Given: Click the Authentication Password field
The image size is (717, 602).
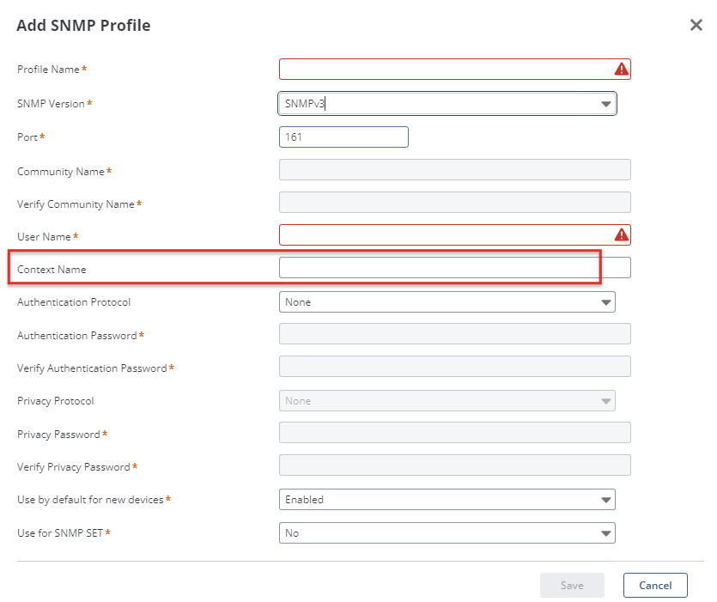Looking at the screenshot, I should 454,334.
